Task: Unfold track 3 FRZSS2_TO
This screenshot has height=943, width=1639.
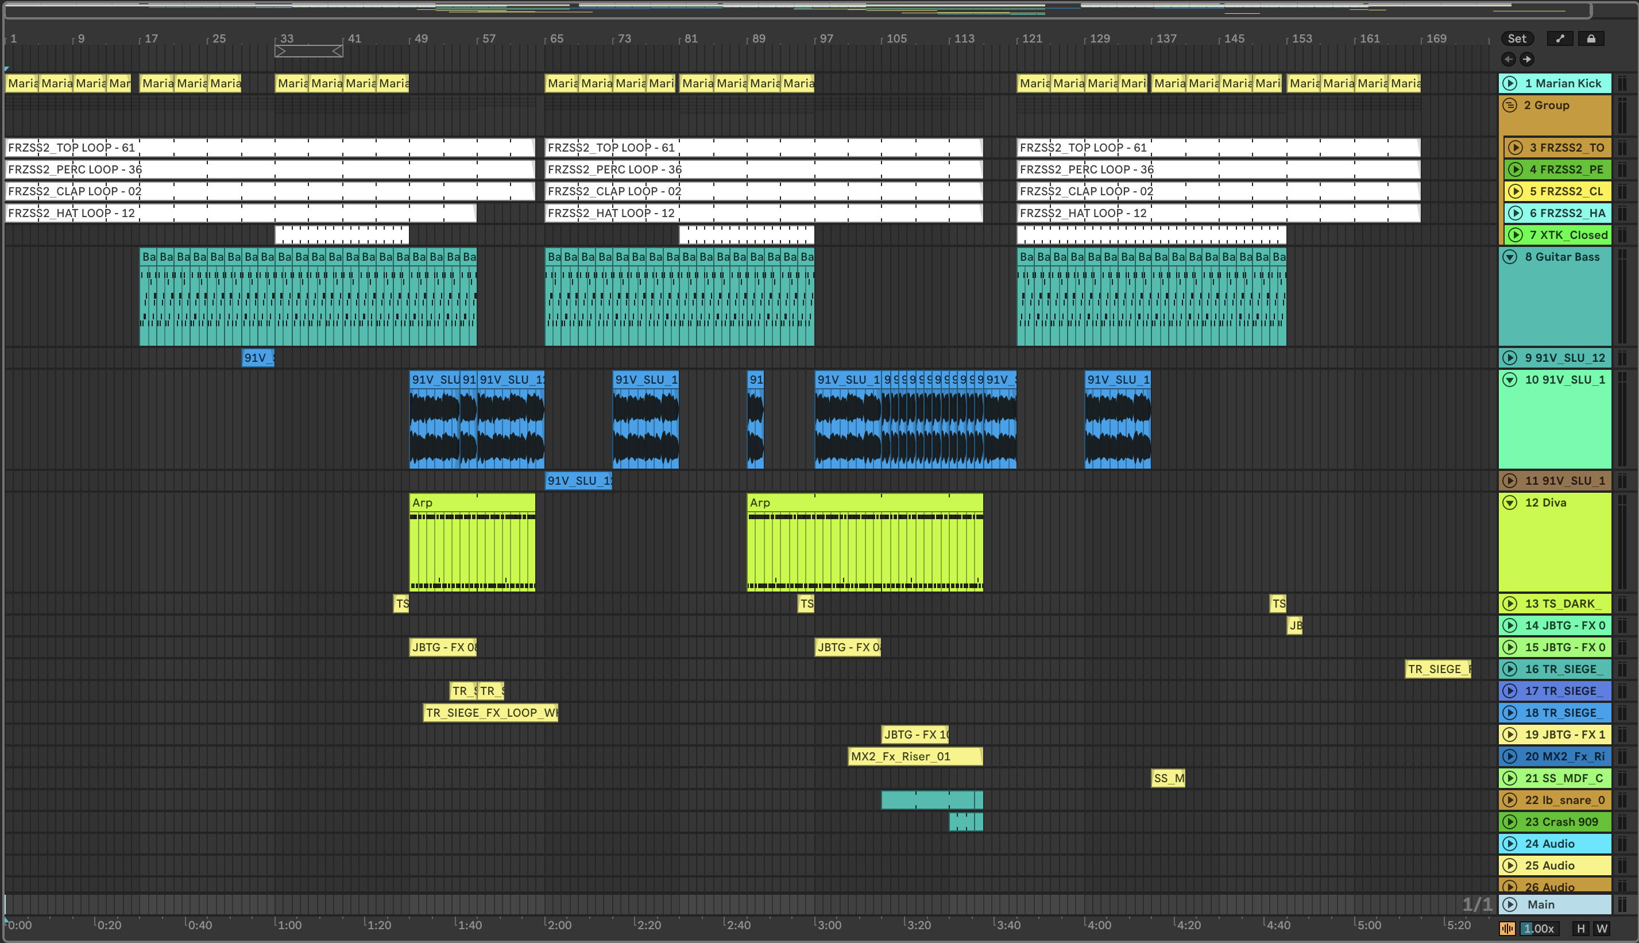Action: click(1514, 148)
